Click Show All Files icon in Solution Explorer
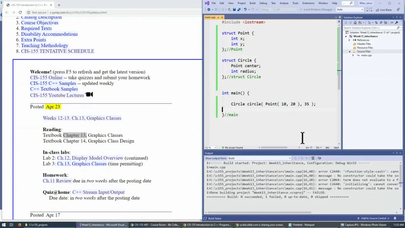This screenshot has height=228, width=405. [x=386, y=22]
